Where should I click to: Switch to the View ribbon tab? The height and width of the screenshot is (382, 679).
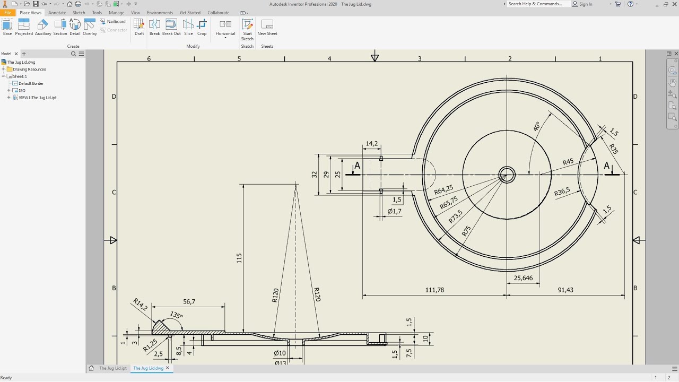point(136,13)
